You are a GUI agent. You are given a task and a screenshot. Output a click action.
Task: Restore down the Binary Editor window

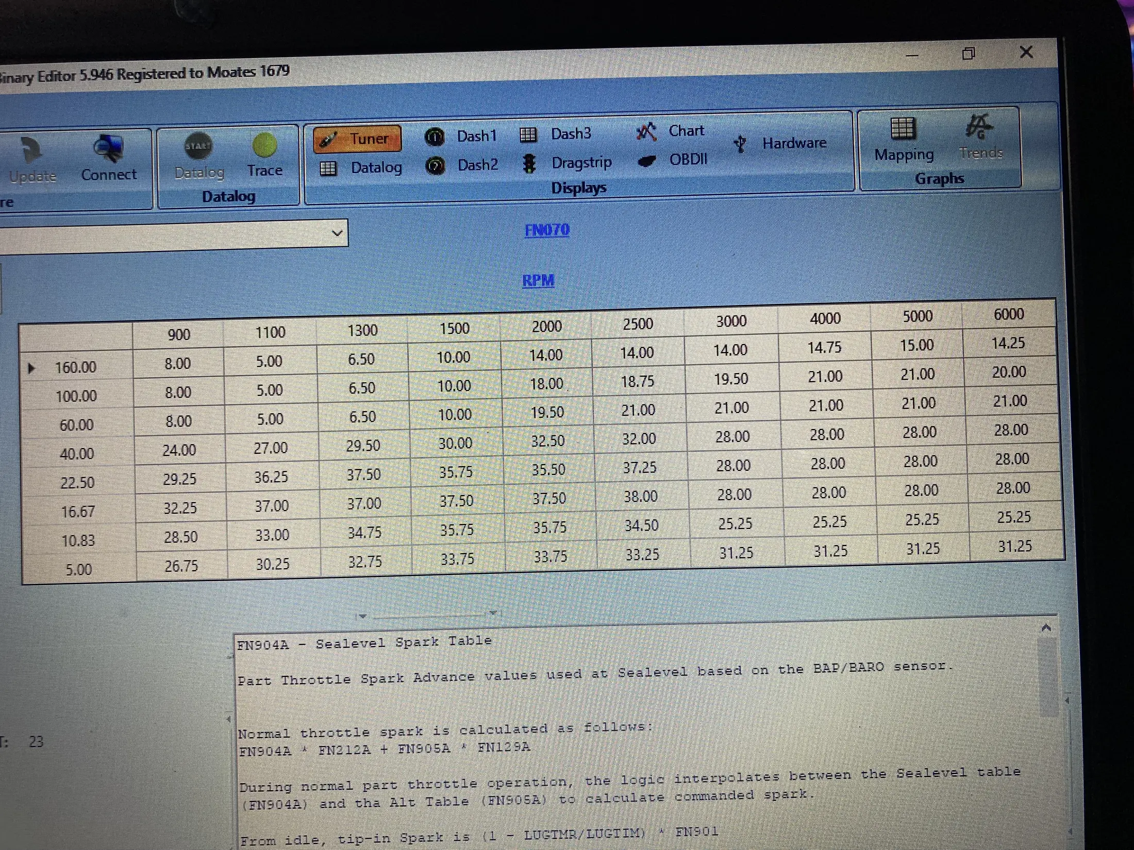click(968, 53)
